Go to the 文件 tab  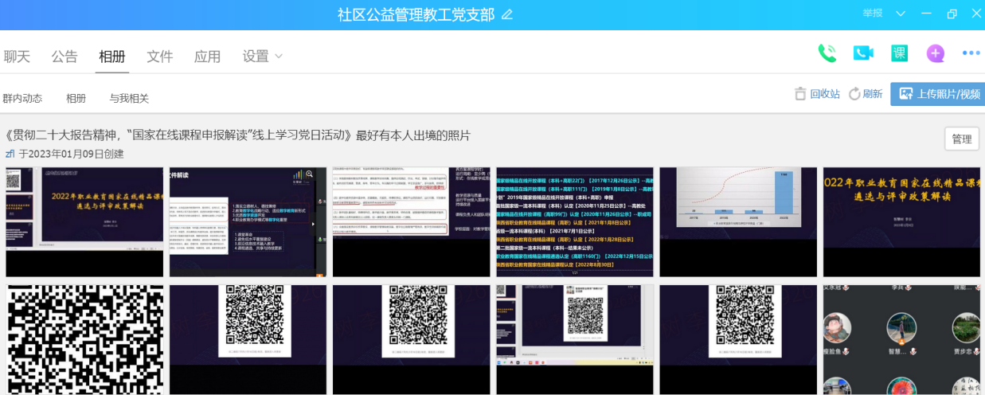coord(160,56)
